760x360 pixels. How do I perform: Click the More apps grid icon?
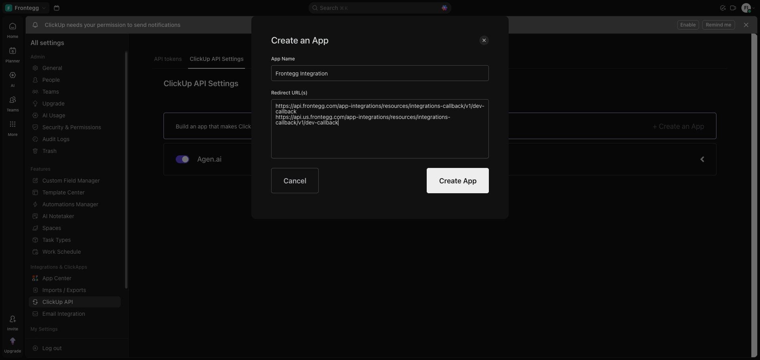[13, 124]
